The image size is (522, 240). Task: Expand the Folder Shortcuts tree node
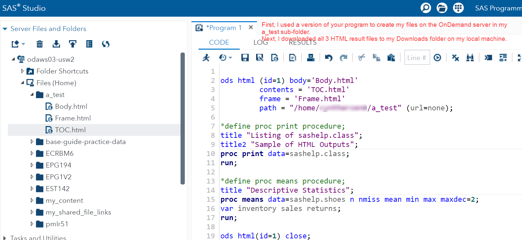(22, 71)
